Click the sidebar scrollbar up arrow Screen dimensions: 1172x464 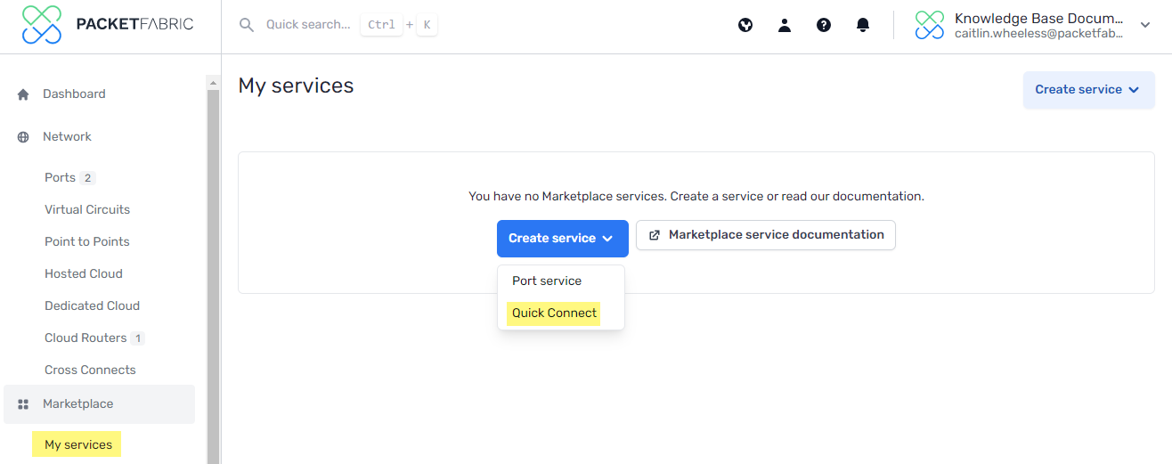coord(213,83)
